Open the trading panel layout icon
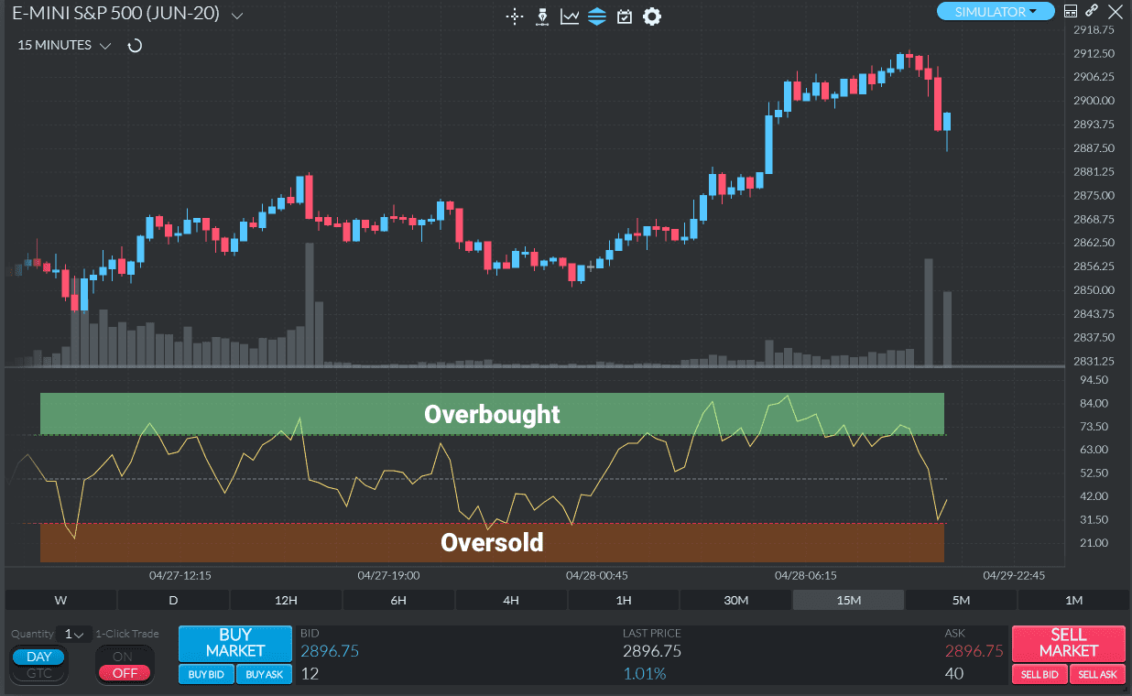 [1071, 11]
